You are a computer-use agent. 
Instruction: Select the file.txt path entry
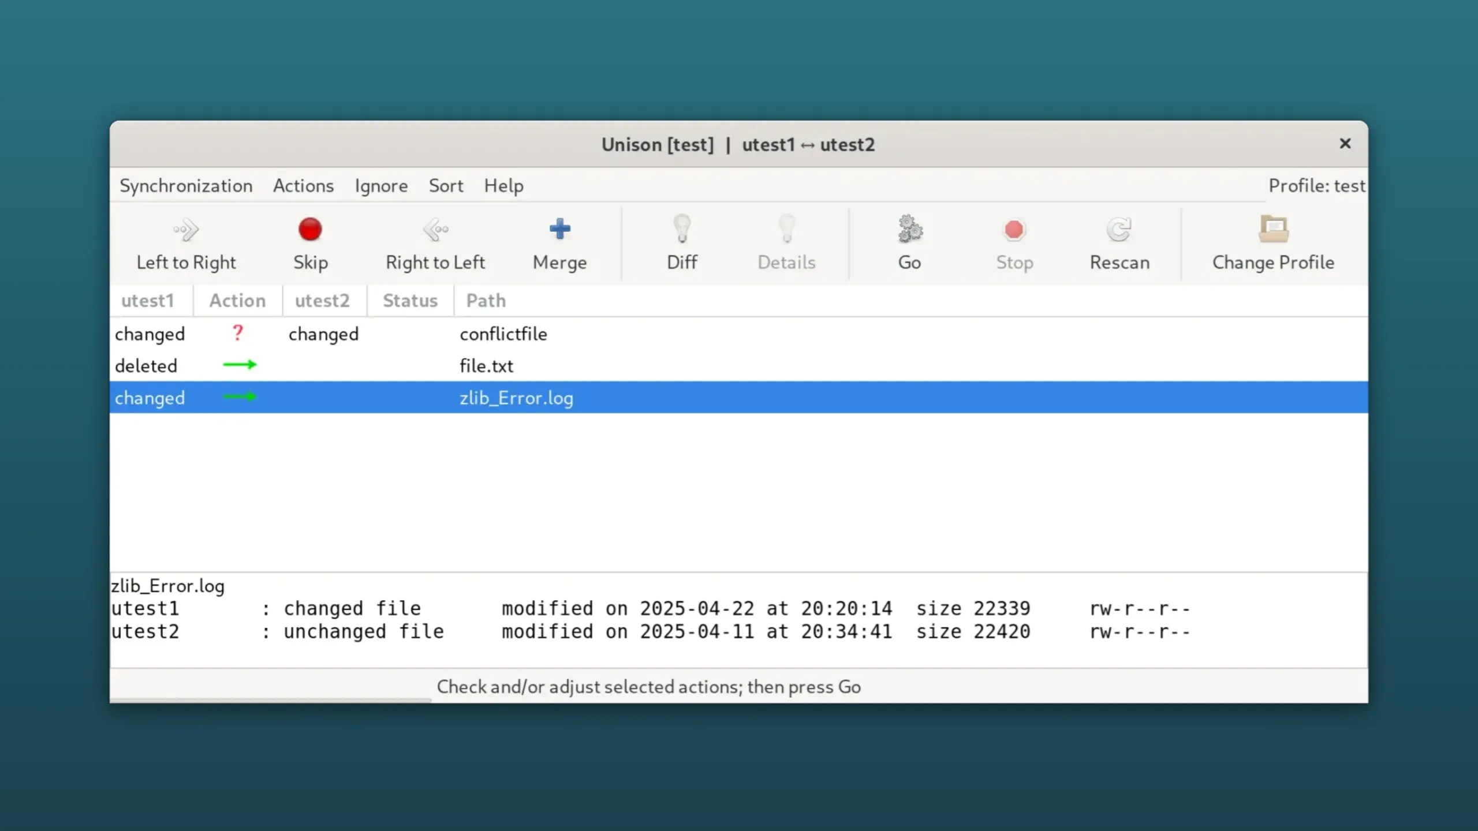tap(486, 366)
